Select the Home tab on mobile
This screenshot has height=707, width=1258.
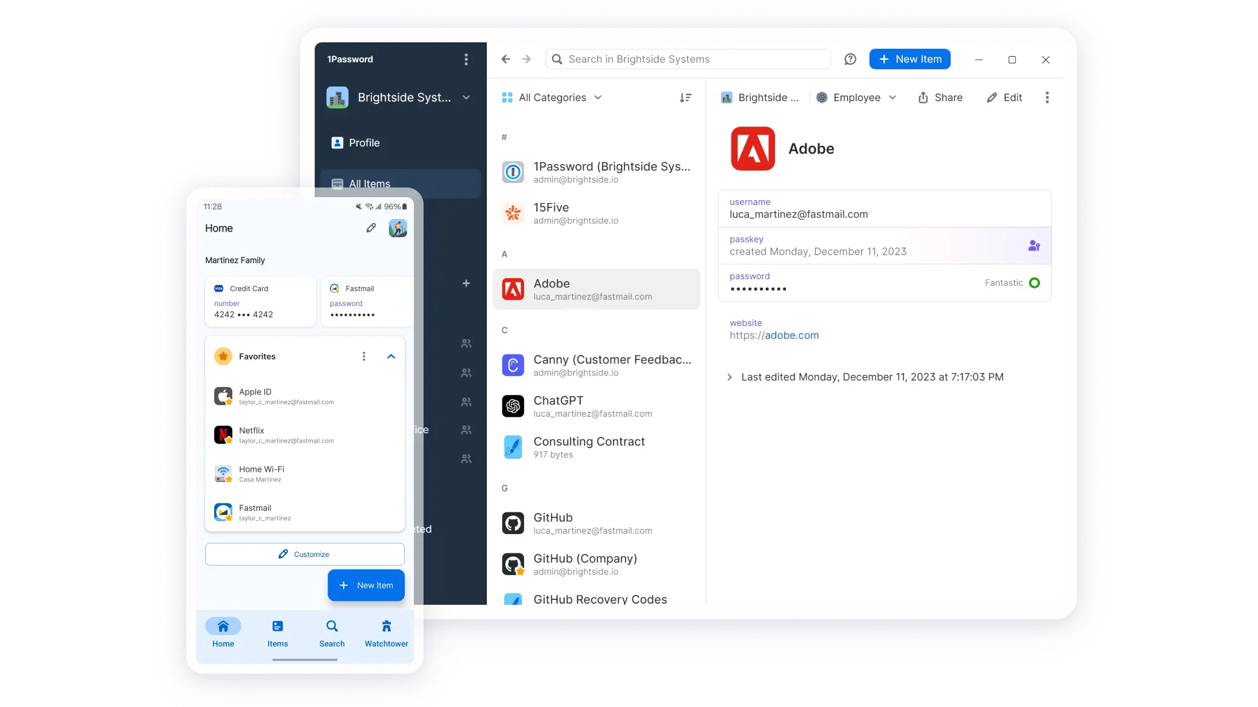(x=223, y=632)
